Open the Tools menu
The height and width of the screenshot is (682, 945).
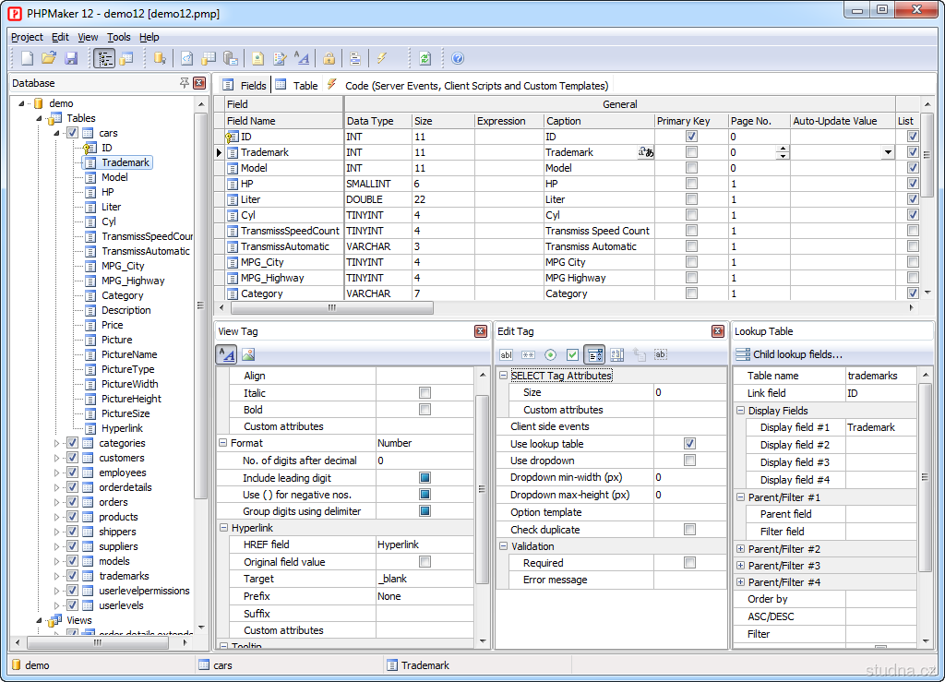[x=118, y=37]
